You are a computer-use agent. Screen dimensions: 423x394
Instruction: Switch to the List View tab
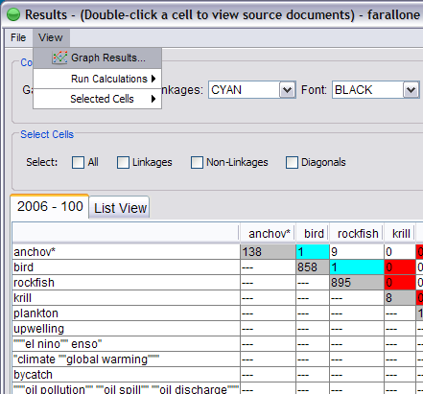pyautogui.click(x=120, y=208)
